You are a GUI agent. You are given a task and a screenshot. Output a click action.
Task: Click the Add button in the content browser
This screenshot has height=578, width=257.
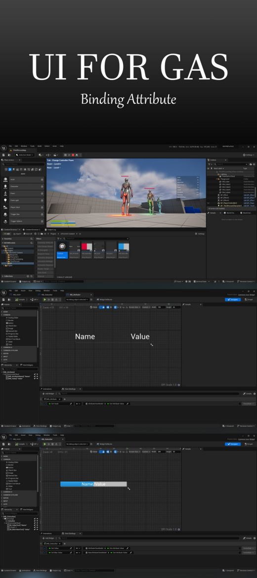click(x=6, y=234)
